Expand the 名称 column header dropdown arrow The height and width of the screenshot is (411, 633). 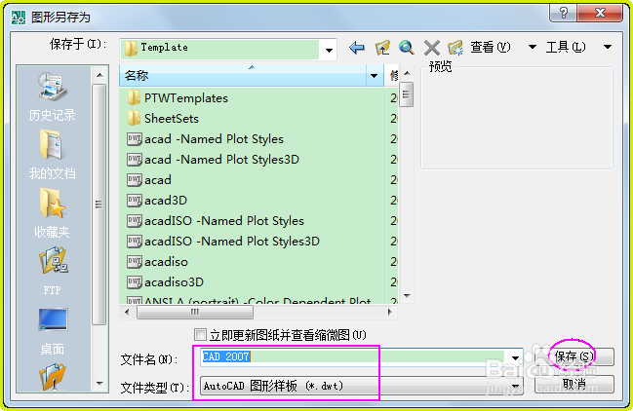pyautogui.click(x=375, y=76)
